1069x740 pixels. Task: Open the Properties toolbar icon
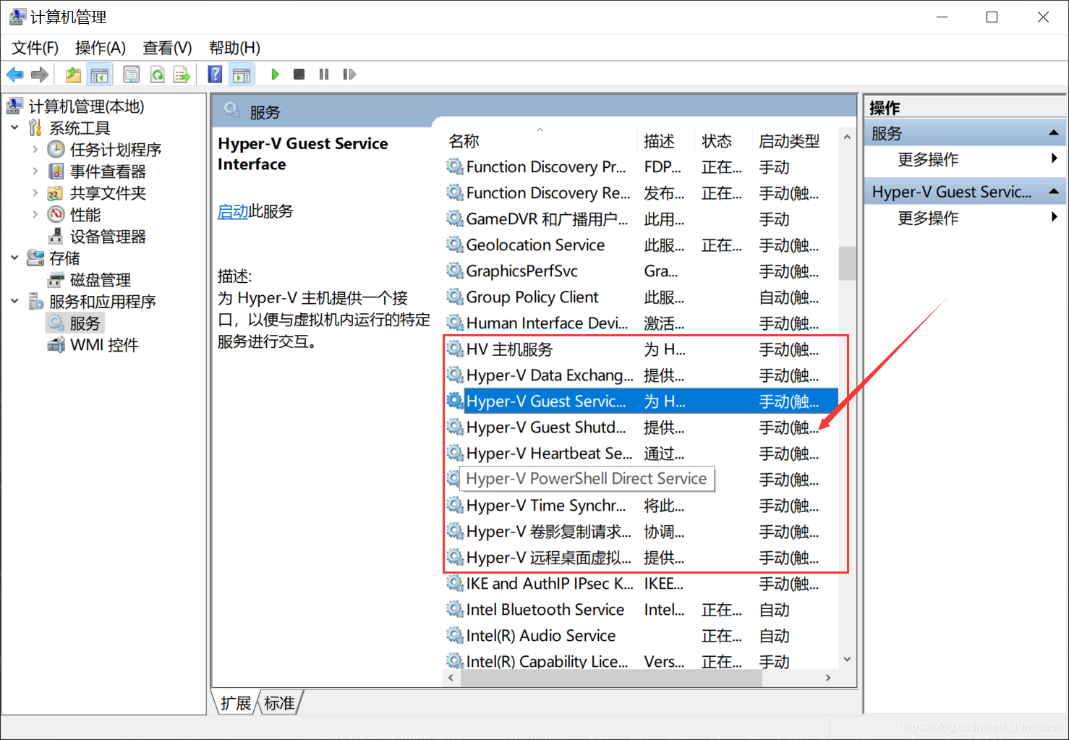point(132,75)
